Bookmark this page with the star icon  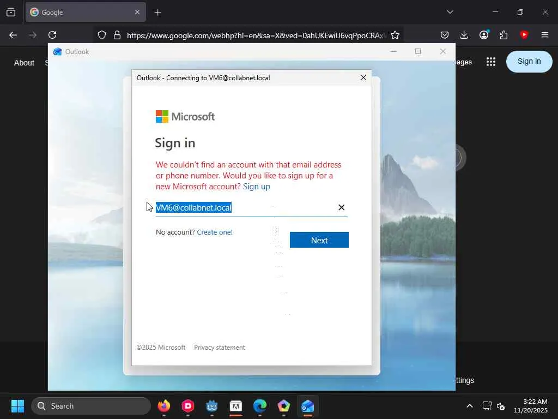395,35
